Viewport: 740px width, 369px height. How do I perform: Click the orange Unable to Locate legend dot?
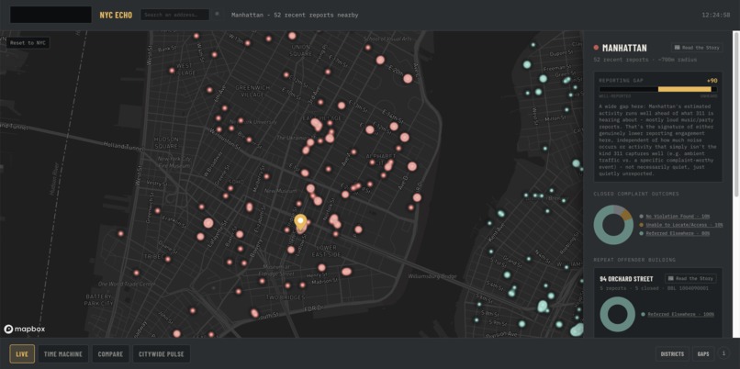coord(642,225)
